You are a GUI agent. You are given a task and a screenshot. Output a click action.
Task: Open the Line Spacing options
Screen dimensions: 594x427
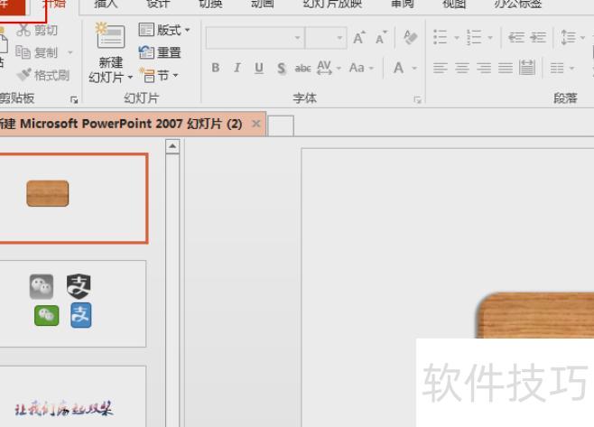572,37
